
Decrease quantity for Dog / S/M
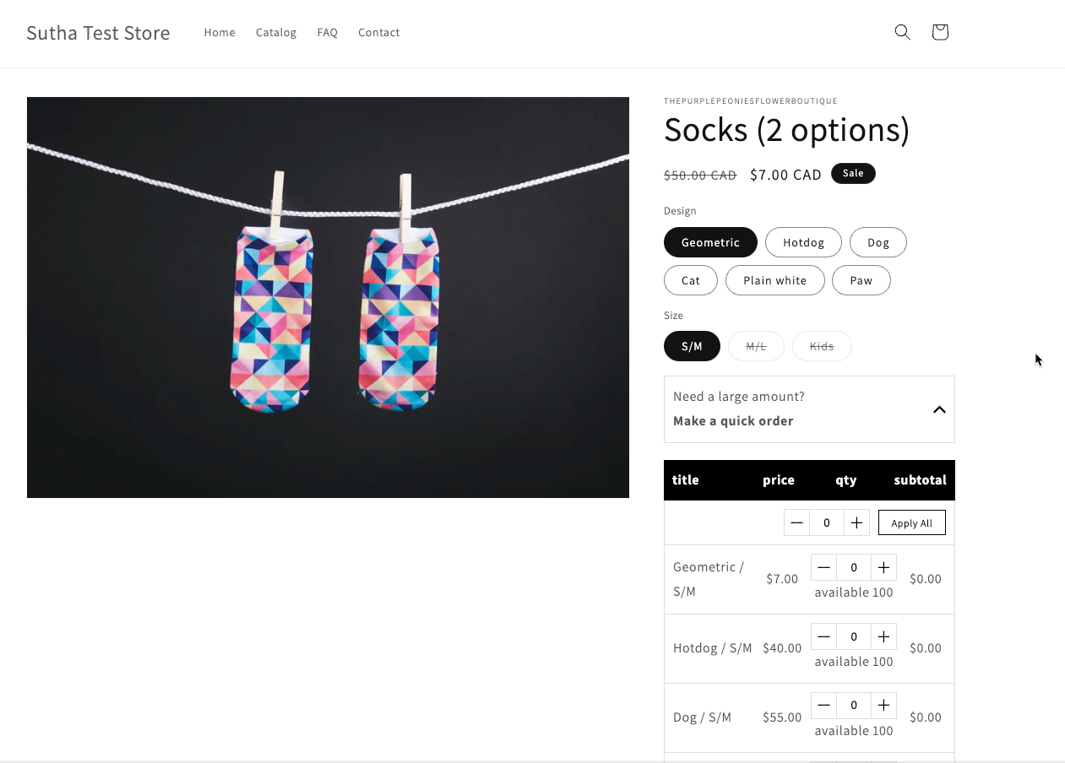[824, 706]
